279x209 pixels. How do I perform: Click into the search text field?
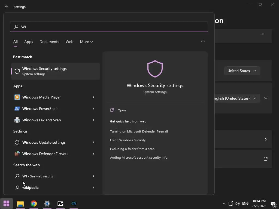[109, 27]
